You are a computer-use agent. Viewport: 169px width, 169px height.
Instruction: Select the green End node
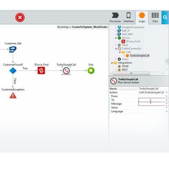91,70
